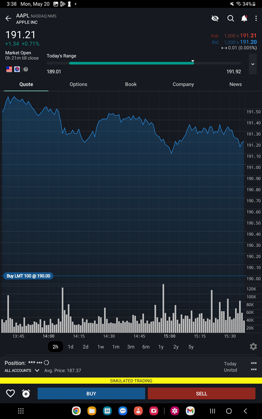The image size is (262, 419).
Task: Tap the range low value 189.01
Action: click(x=54, y=72)
